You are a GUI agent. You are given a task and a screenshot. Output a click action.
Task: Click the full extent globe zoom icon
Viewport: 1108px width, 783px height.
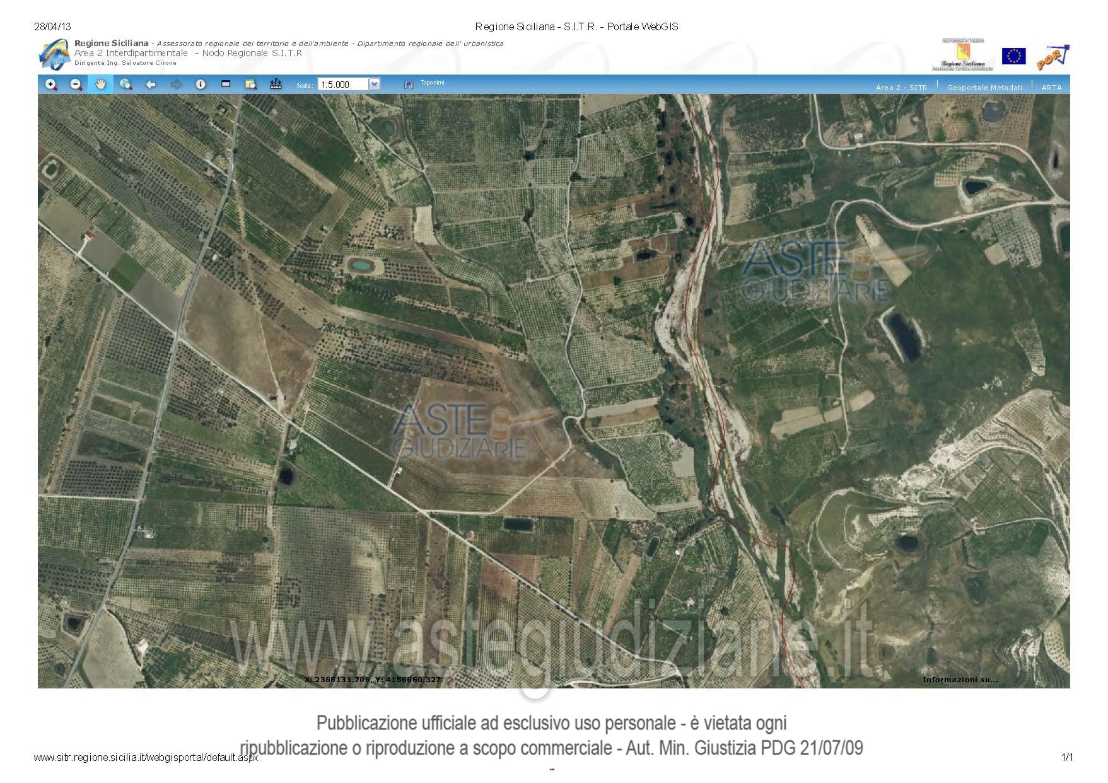click(x=125, y=84)
